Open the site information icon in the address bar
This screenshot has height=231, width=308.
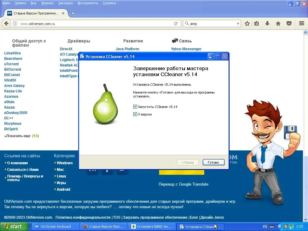[15, 23]
